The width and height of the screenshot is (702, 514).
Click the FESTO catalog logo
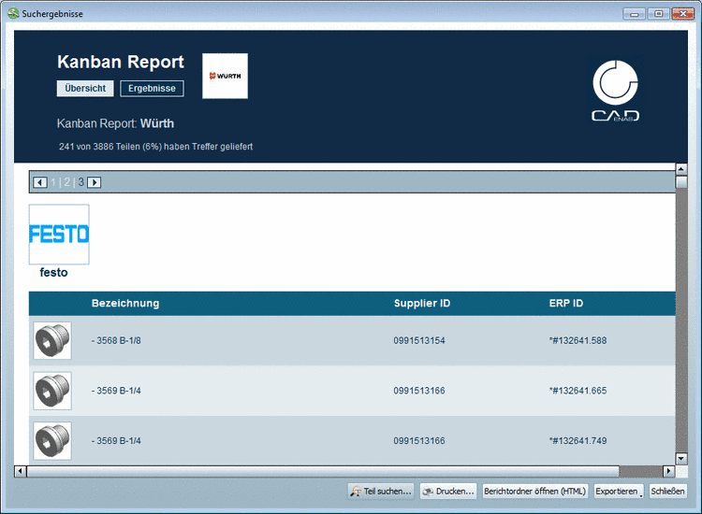59,235
